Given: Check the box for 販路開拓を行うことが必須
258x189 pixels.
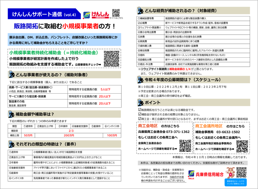Looking at the screenshot, I should point(140,110).
